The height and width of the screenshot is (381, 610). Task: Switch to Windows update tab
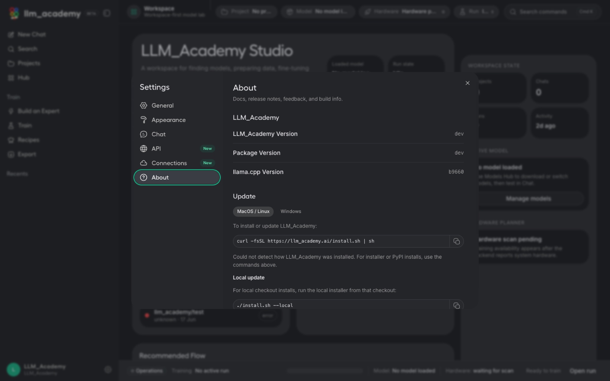291,211
